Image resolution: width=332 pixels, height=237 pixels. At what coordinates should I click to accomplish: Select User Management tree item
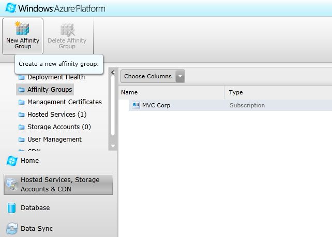click(54, 140)
